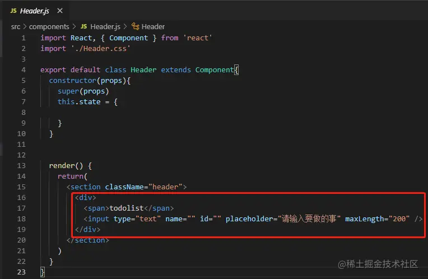Open the src breadcrumb segment

point(16,27)
